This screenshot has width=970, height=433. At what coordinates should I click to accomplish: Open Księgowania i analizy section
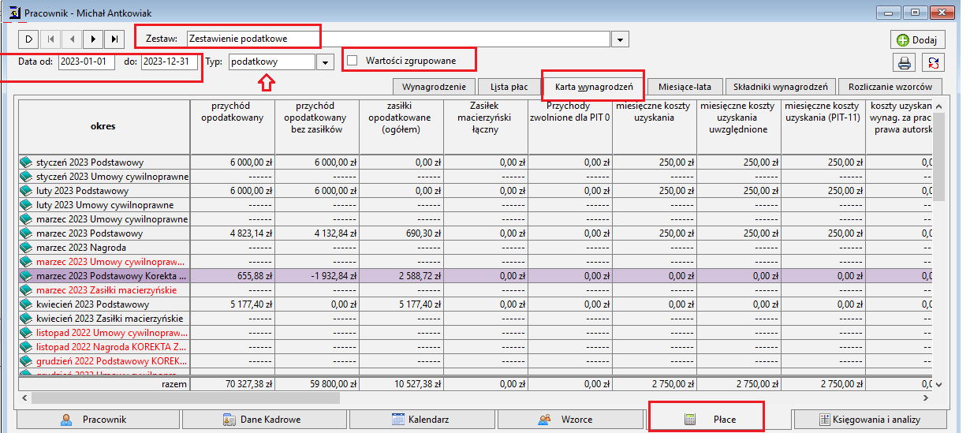[868, 420]
